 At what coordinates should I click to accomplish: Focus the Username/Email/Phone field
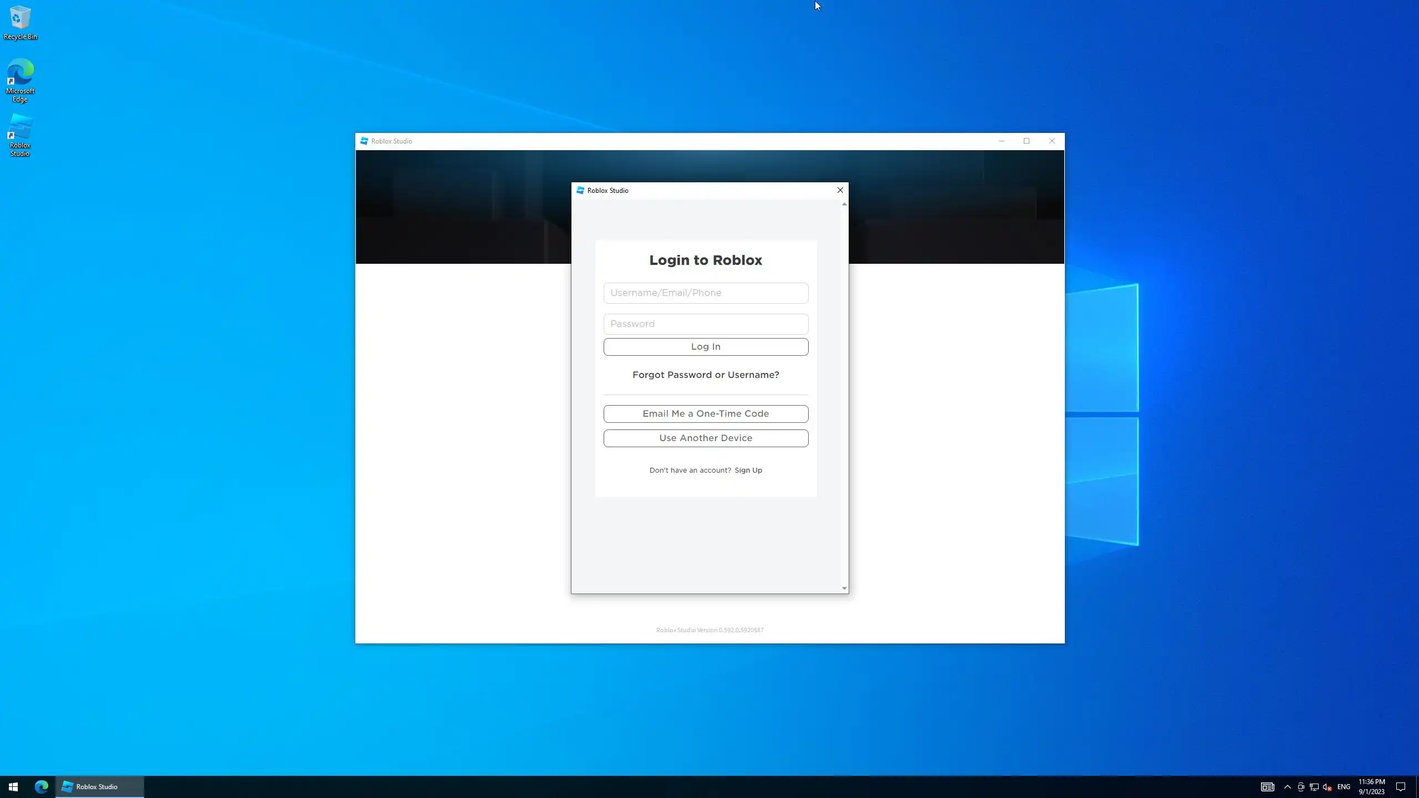click(706, 293)
